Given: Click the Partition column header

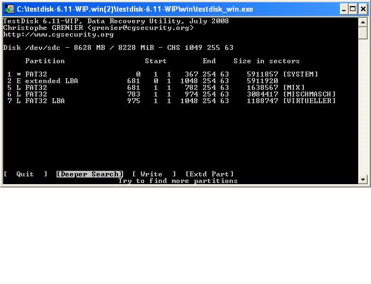Looking at the screenshot, I should click(45, 61).
